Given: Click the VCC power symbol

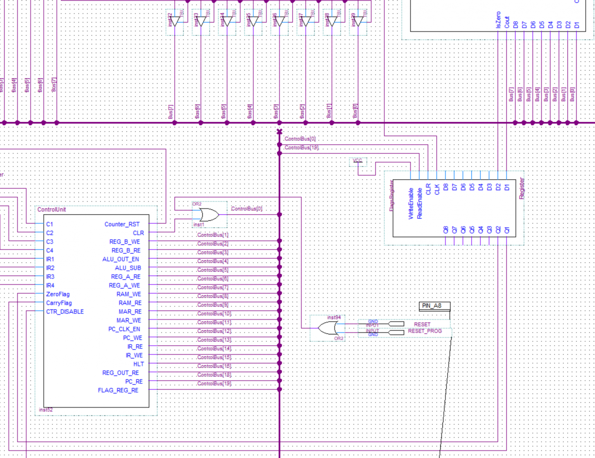Looking at the screenshot, I should tap(358, 162).
